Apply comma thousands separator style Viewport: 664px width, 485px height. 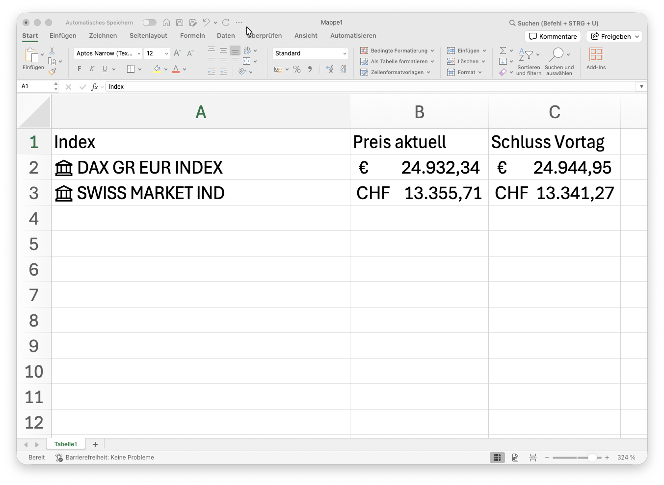click(310, 69)
